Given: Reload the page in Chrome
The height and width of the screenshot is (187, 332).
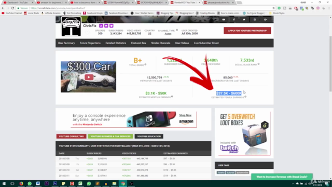Looking at the screenshot, I should (12, 8).
